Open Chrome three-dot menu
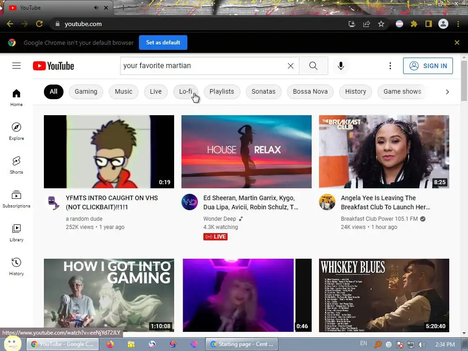This screenshot has height=351, width=468. (458, 24)
